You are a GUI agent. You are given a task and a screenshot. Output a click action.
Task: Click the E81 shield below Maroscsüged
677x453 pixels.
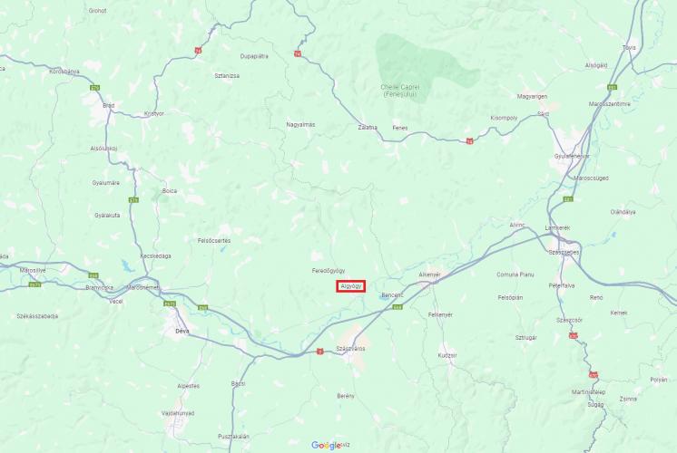tap(568, 199)
